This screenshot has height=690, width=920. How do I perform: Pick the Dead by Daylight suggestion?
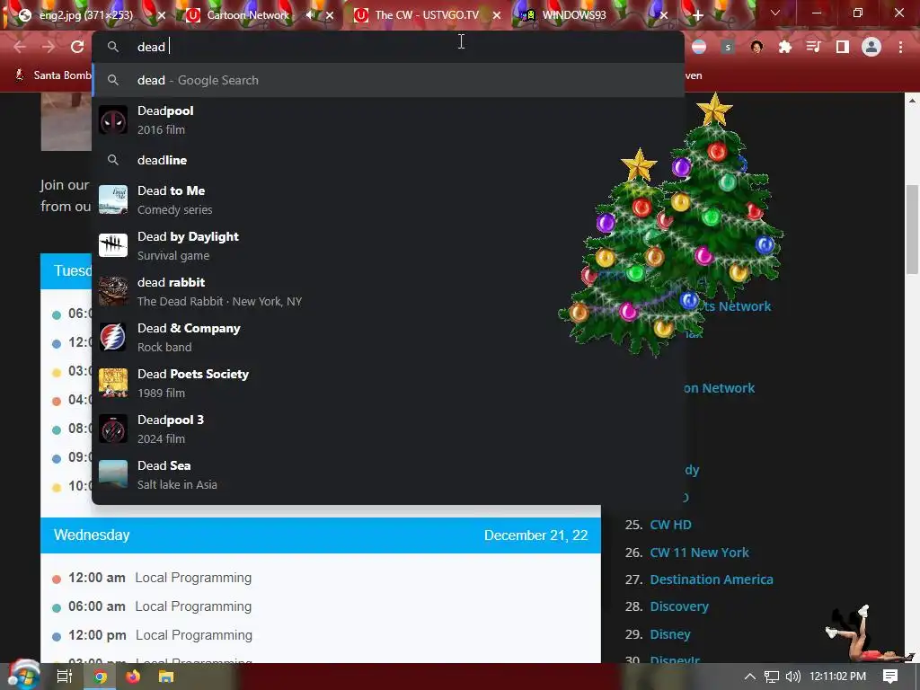click(388, 245)
